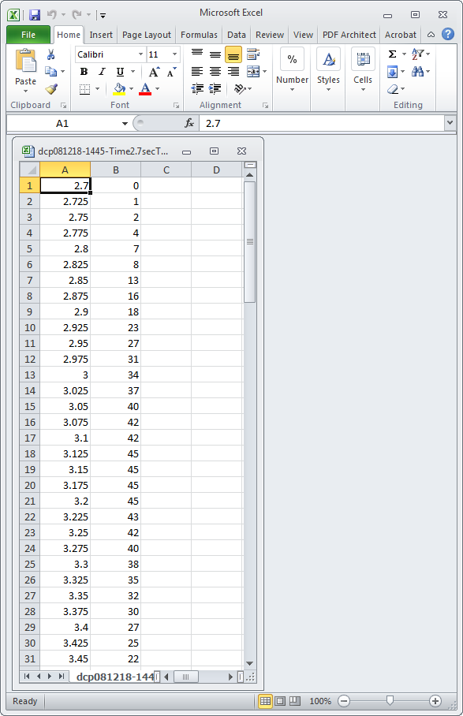This screenshot has height=716, width=463.
Task: Open the File menu button
Action: click(x=28, y=35)
